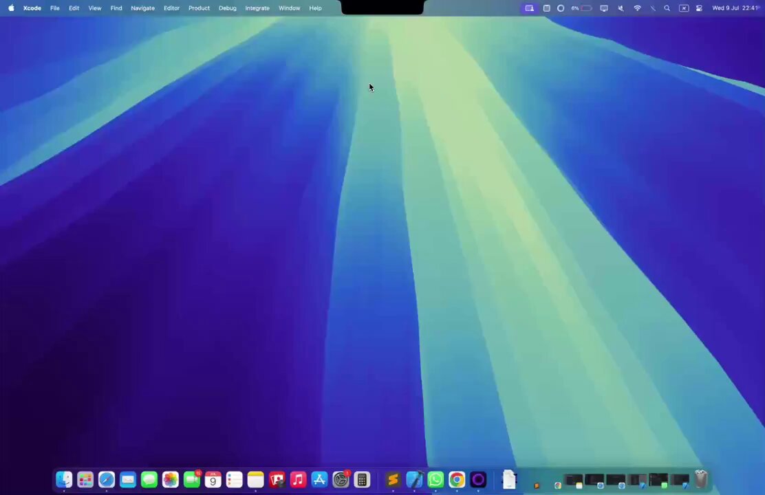Screen dimensions: 765x495
Task: Open Reminders from the Dock
Action: tap(234, 479)
